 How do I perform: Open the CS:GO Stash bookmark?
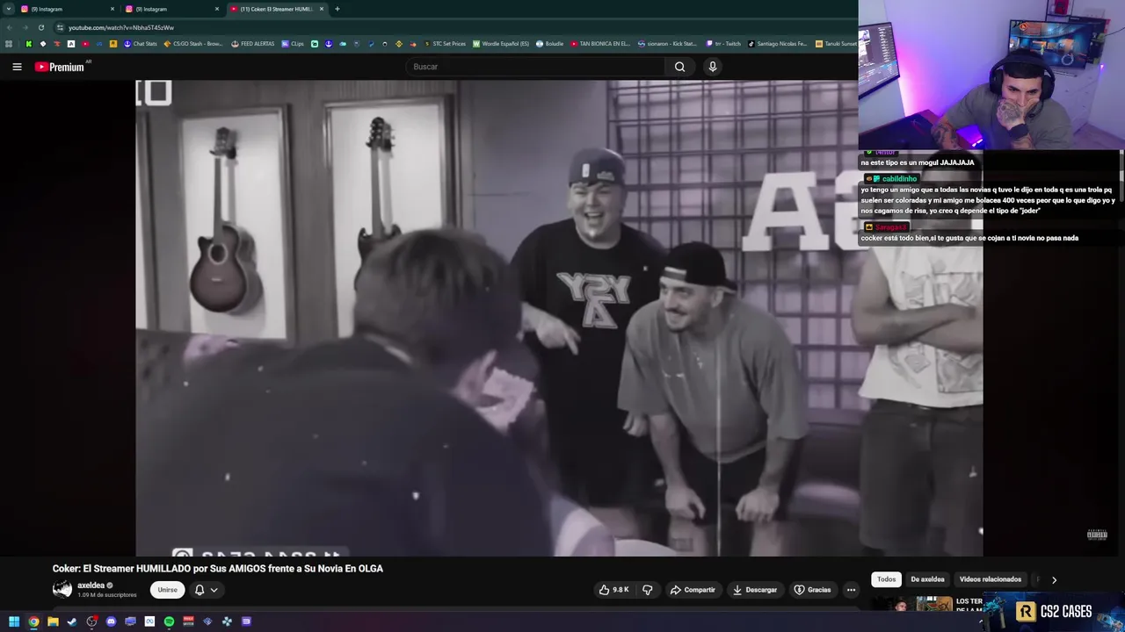[193, 44]
